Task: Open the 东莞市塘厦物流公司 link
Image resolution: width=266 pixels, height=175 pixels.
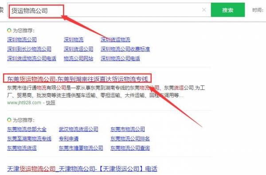Action: [x=81, y=148]
